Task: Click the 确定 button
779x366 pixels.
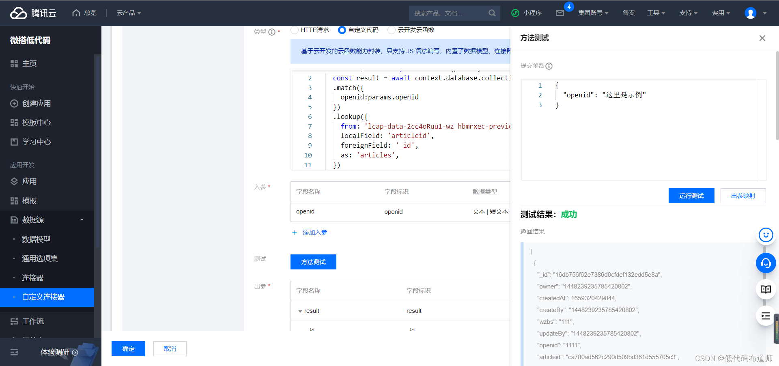Action: [128, 349]
